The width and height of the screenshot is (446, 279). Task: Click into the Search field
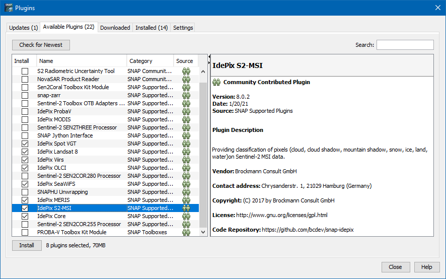coord(405,45)
